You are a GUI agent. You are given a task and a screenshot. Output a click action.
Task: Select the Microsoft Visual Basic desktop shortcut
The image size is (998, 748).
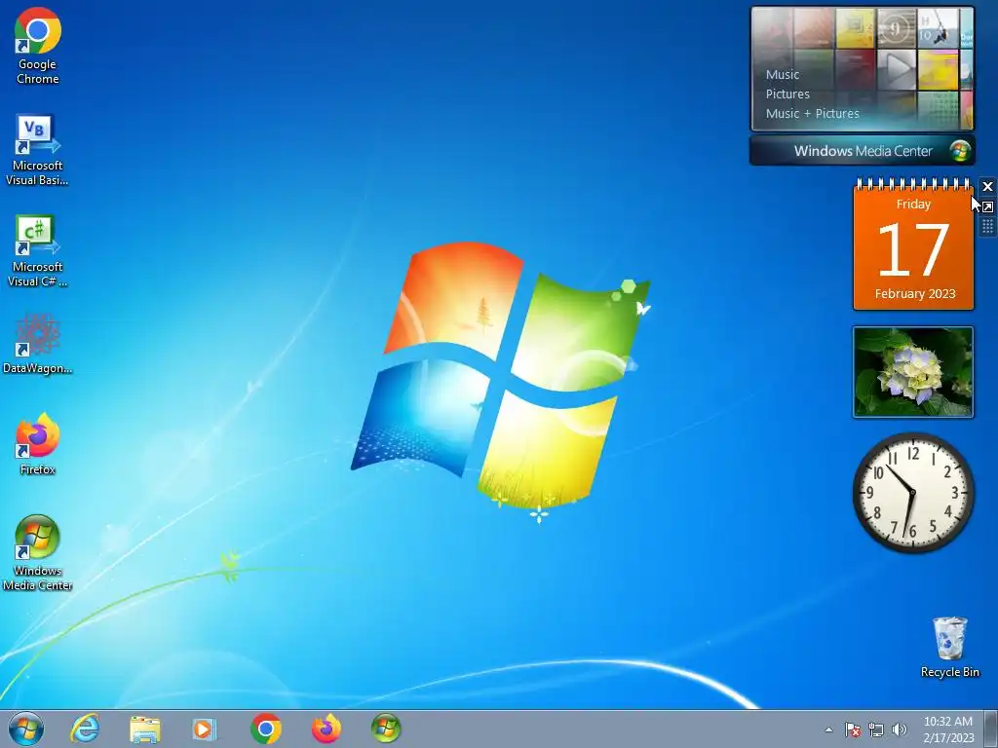click(37, 150)
